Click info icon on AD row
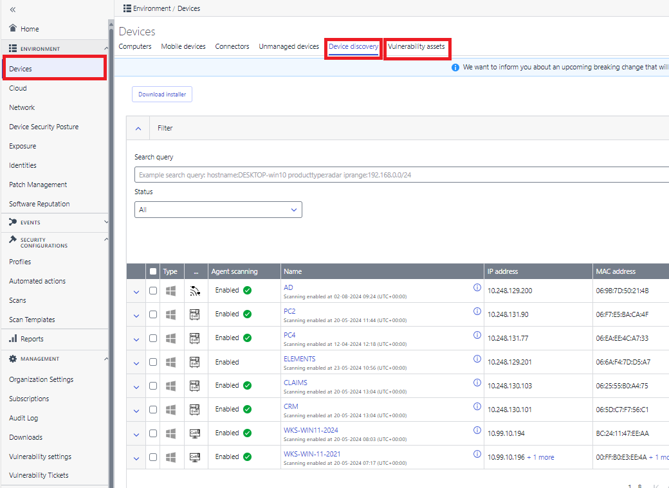The image size is (669, 488). tap(477, 287)
